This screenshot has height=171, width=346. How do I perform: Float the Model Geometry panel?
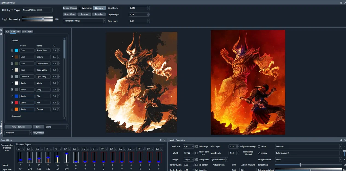coord(341,140)
